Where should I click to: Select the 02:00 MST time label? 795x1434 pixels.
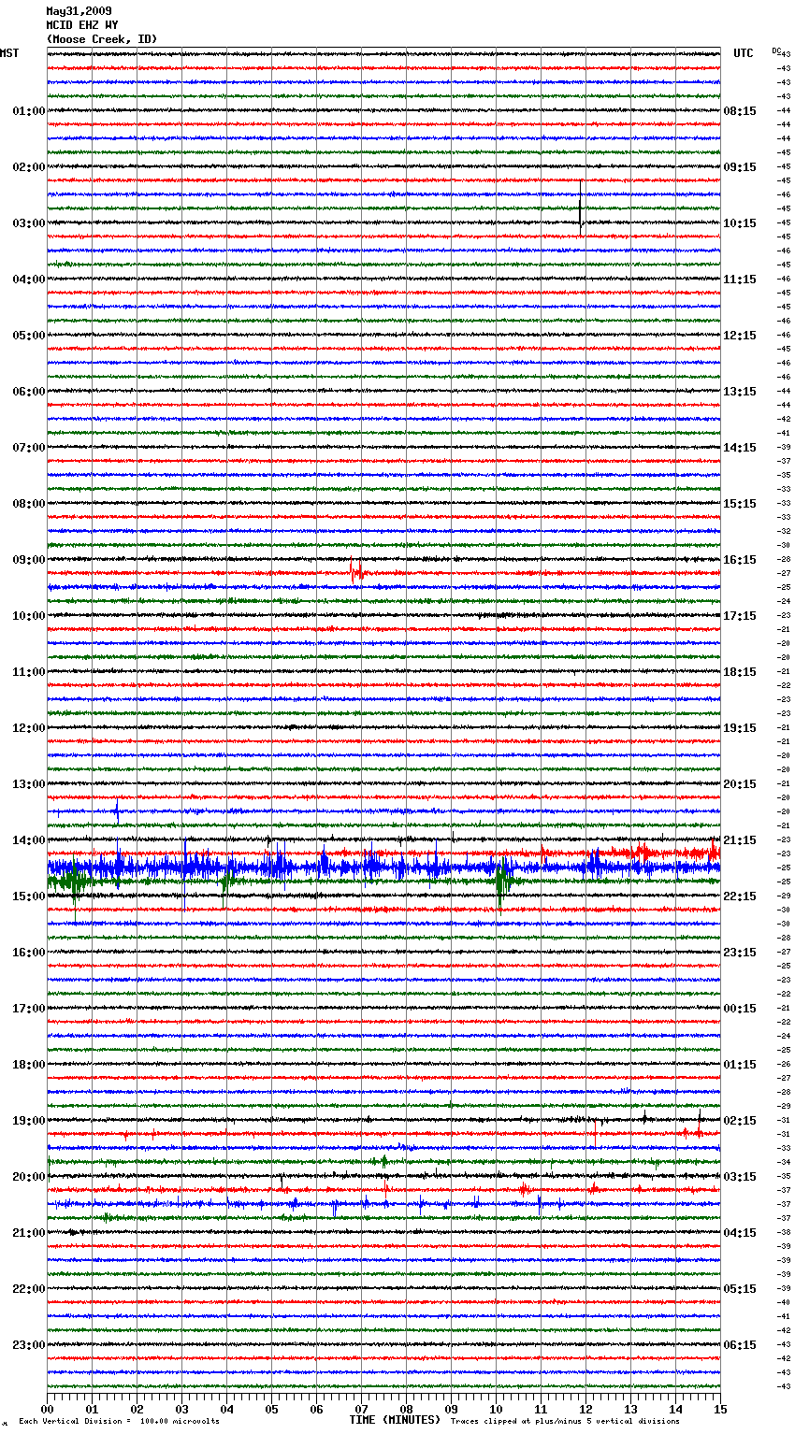coord(29,167)
